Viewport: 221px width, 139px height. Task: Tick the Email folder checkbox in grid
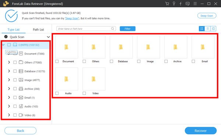(193, 61)
